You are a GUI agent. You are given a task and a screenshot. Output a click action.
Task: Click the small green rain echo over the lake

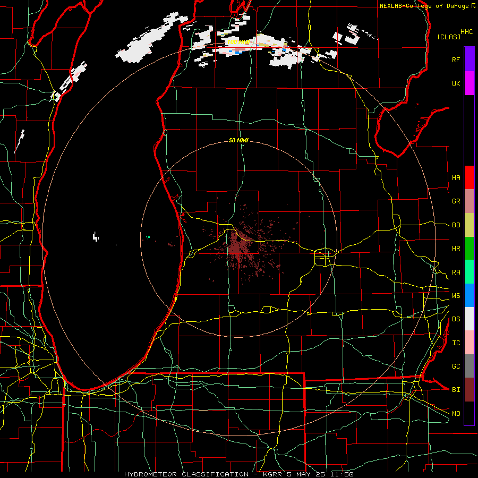[x=148, y=237]
